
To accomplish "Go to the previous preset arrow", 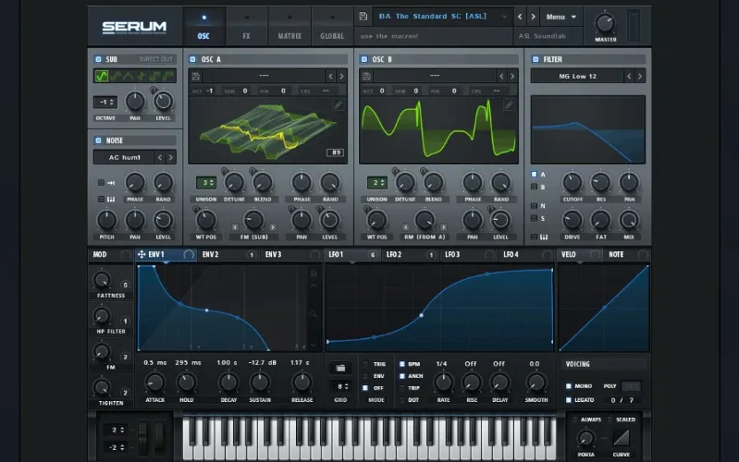I will pyautogui.click(x=520, y=17).
